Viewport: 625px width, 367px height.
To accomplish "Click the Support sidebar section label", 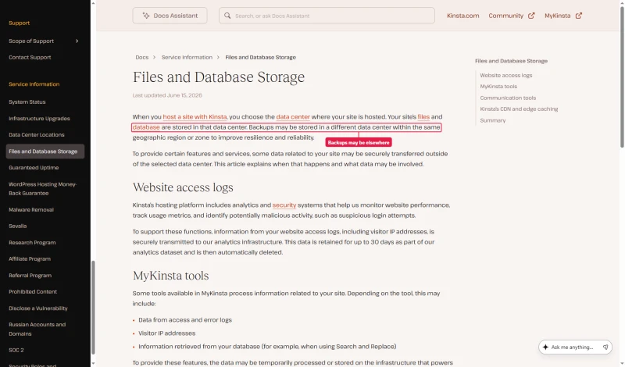I will click(19, 23).
